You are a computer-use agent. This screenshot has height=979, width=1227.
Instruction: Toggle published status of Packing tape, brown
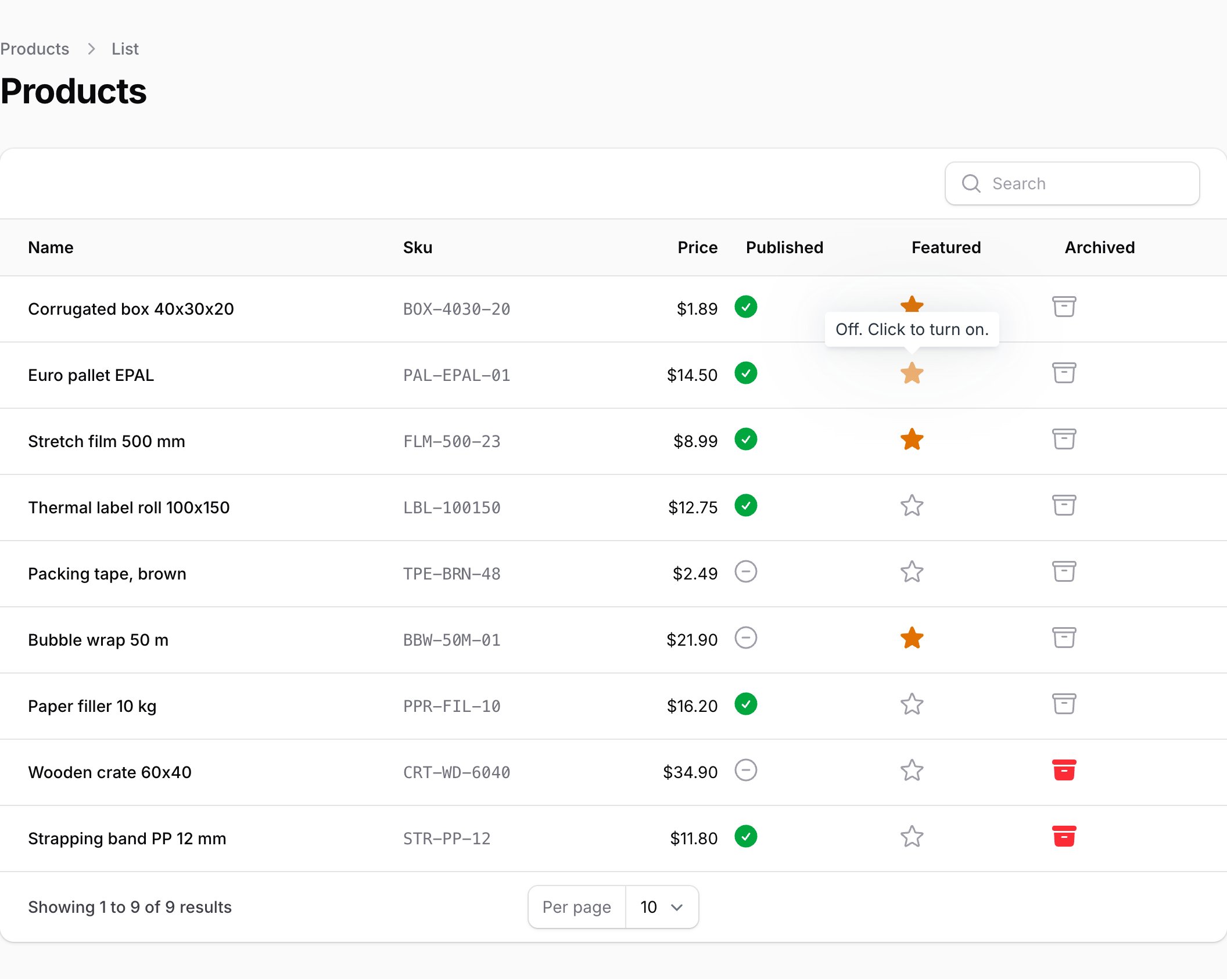(745, 572)
